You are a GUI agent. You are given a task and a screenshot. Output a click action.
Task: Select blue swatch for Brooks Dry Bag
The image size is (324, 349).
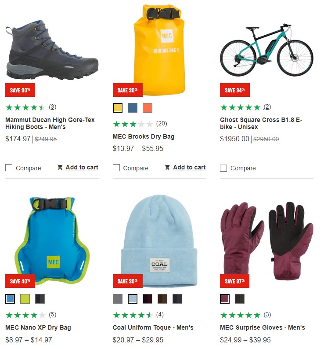(x=133, y=108)
